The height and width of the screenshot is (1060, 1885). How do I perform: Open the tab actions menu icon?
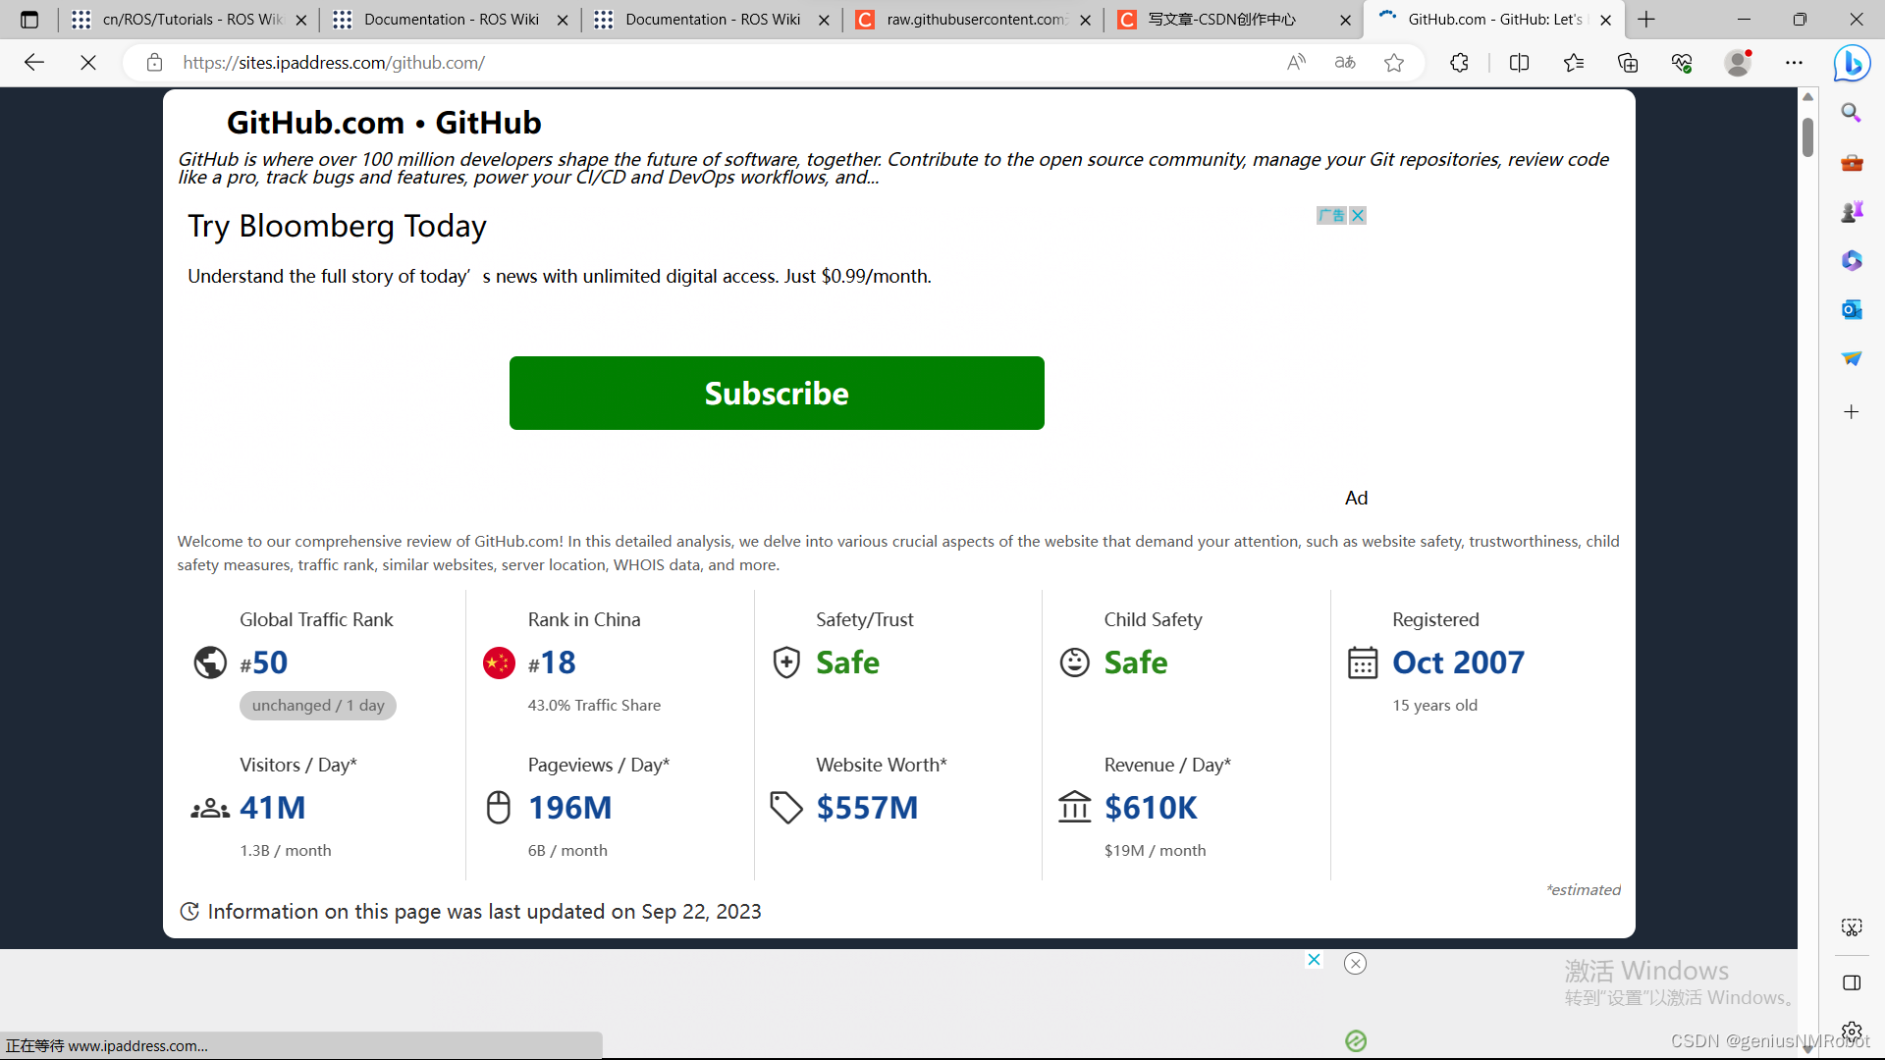tap(29, 20)
